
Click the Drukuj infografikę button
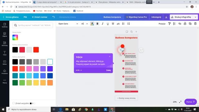tap(181, 17)
